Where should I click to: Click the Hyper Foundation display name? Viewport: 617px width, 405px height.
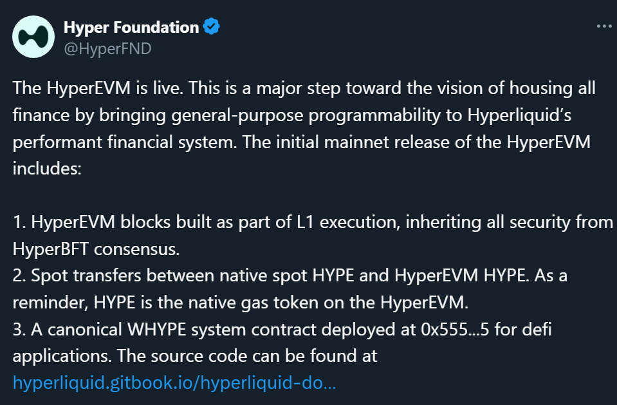(131, 27)
